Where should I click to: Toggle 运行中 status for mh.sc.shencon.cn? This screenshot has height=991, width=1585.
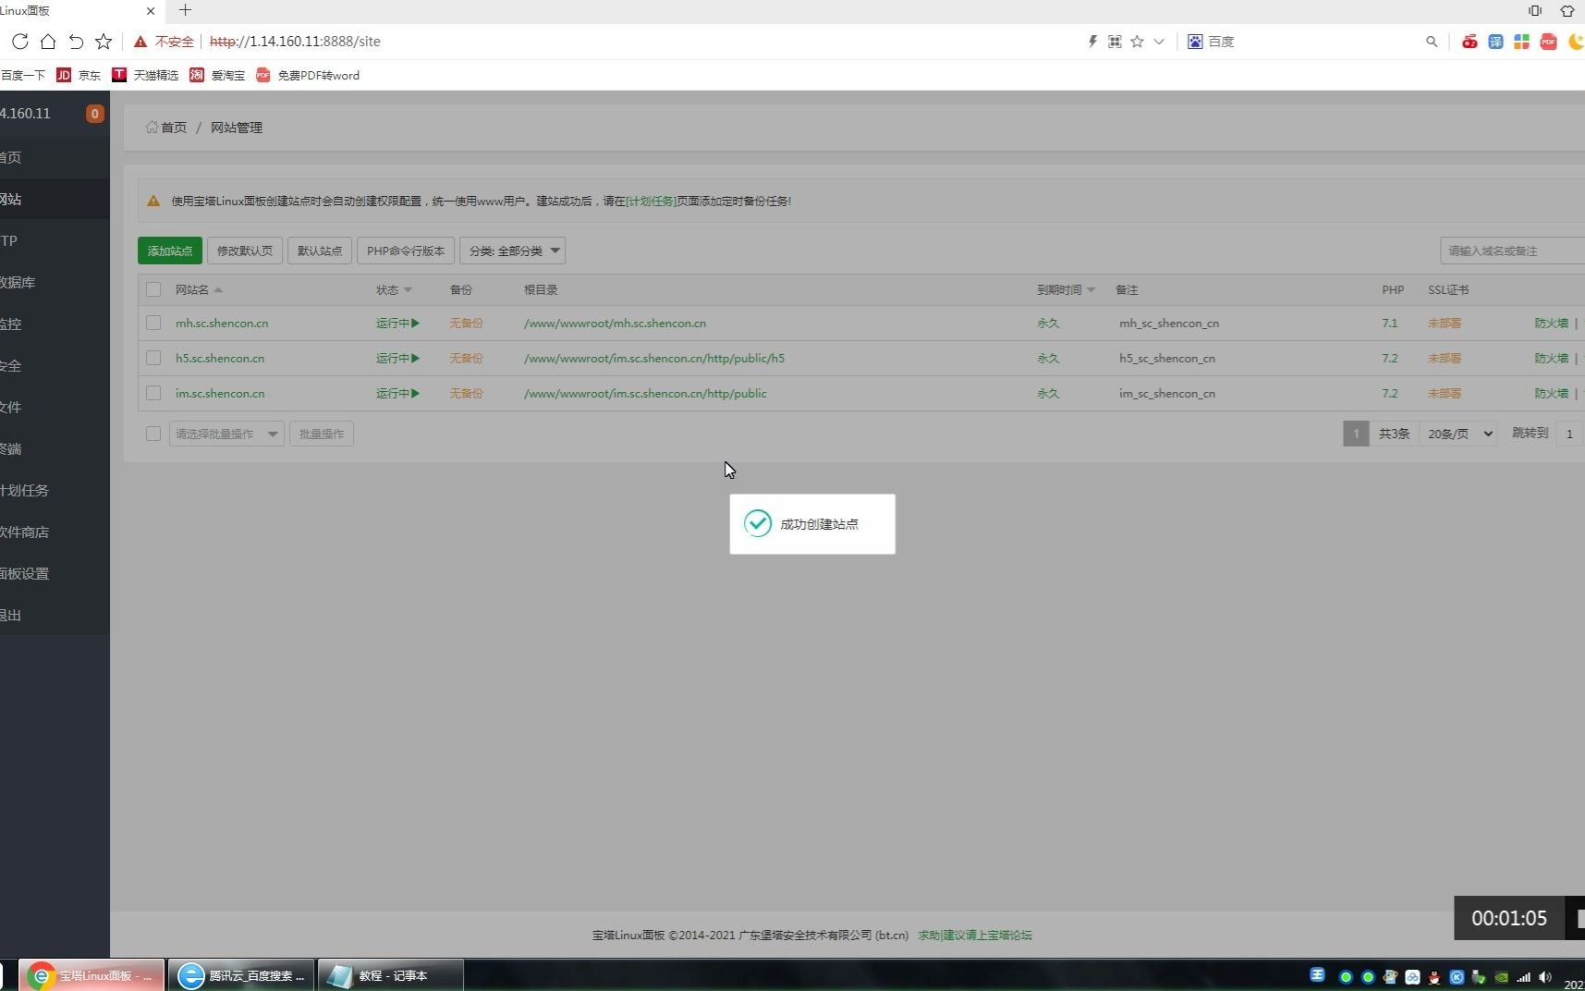[397, 324]
